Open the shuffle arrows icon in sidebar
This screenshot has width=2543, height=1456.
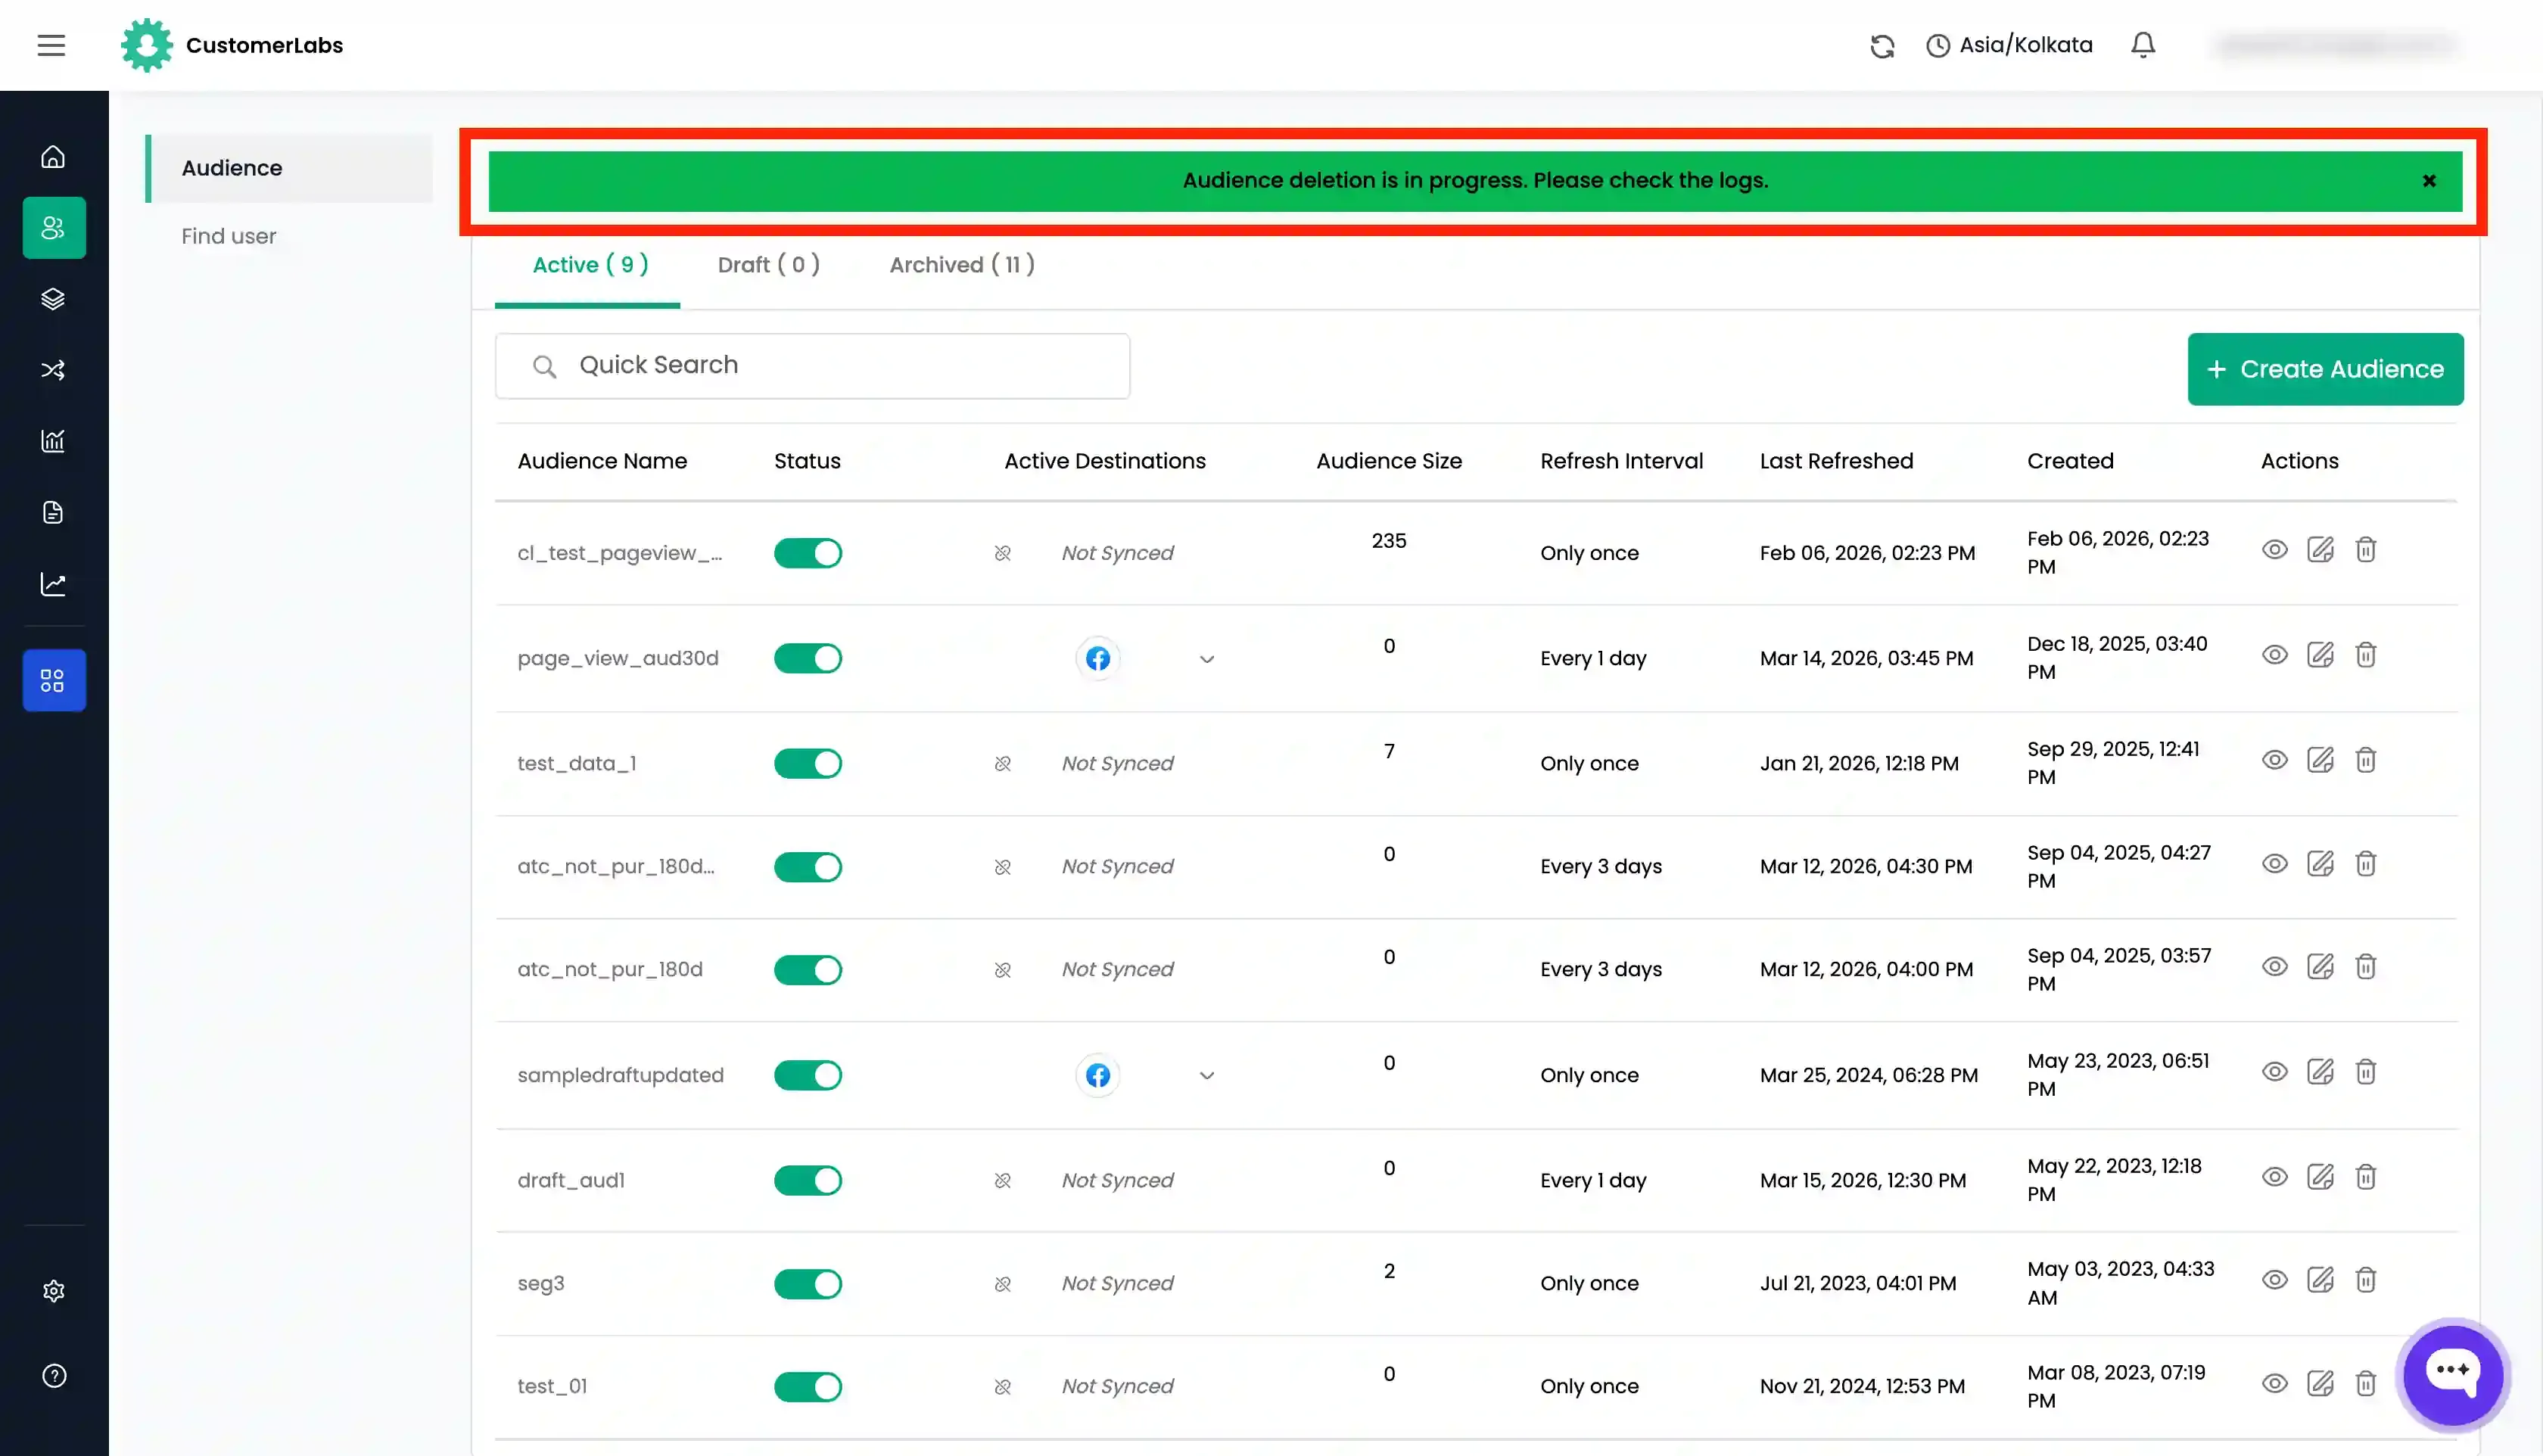pyautogui.click(x=53, y=370)
